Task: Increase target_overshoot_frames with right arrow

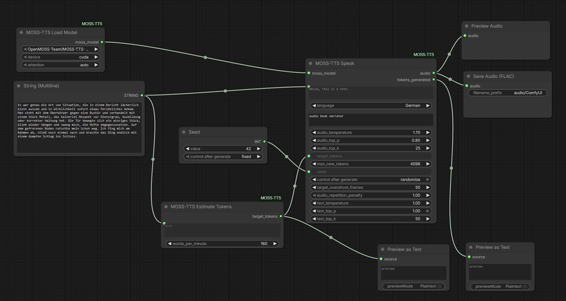Action: pos(428,187)
